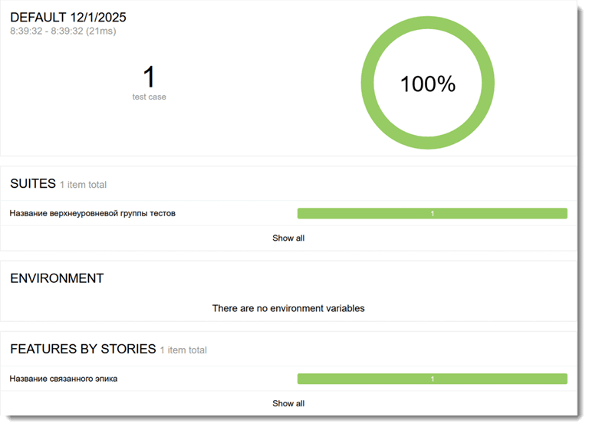
Task: Open the FEATURES BY STORIES heading
Action: tap(83, 350)
